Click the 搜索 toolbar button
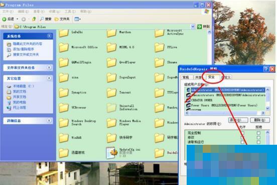Screen dimensions: 277x185 45,19
